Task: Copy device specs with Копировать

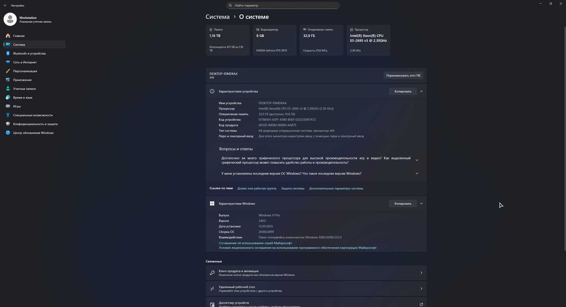Action: 403,91
